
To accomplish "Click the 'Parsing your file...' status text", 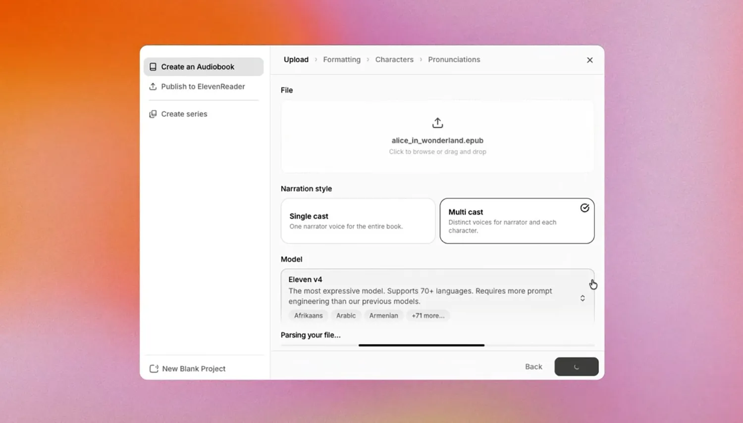I will click(311, 335).
